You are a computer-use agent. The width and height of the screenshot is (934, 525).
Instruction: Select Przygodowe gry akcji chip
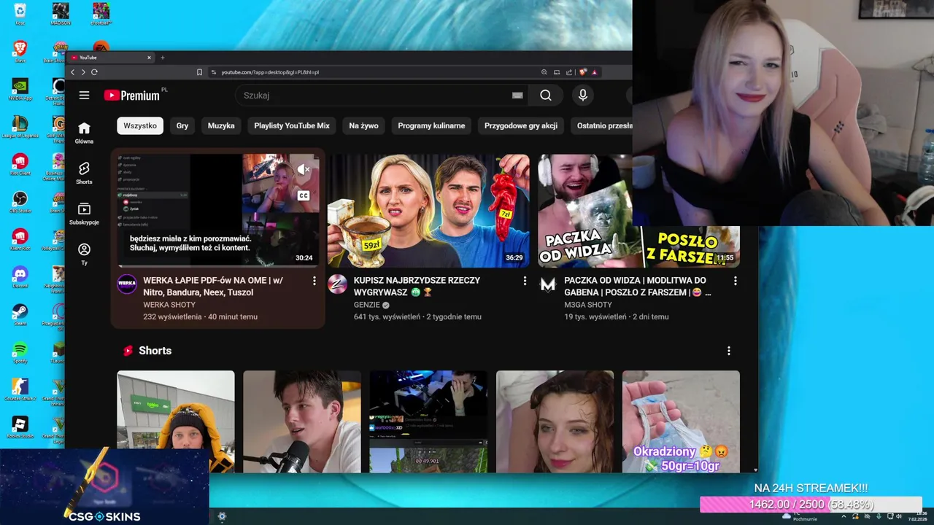[521, 125]
